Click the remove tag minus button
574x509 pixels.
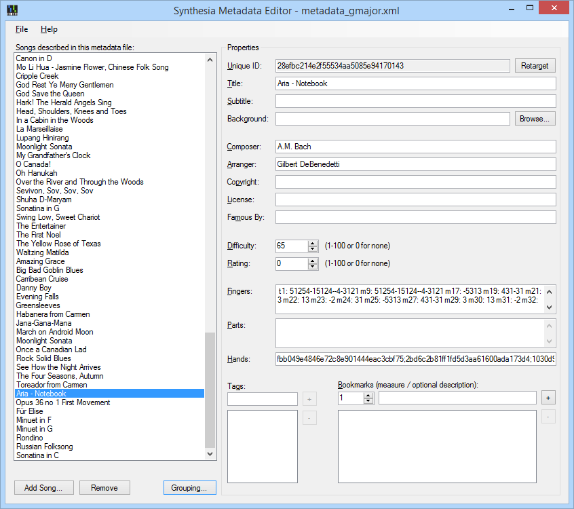pyautogui.click(x=309, y=418)
